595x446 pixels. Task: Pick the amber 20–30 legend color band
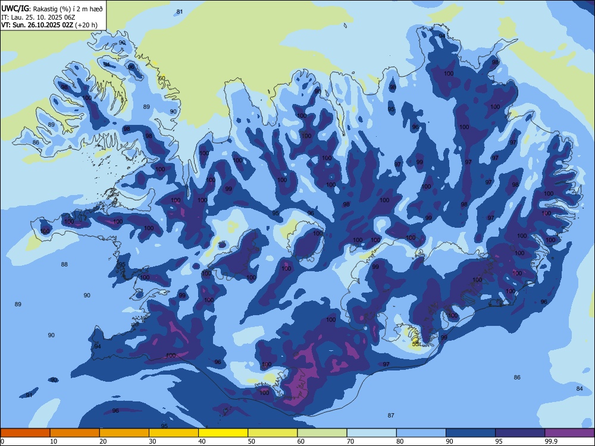pos(124,433)
